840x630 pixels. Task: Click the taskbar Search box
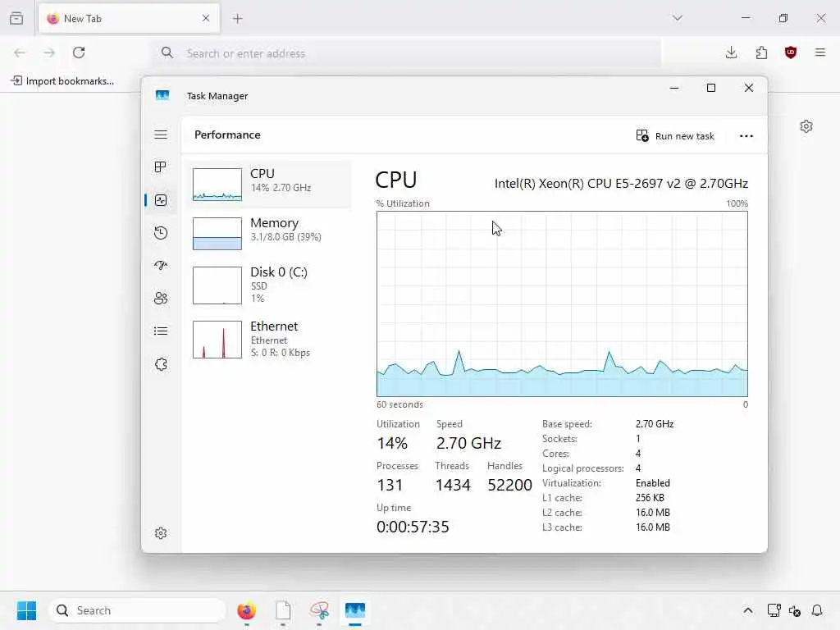coord(137,610)
